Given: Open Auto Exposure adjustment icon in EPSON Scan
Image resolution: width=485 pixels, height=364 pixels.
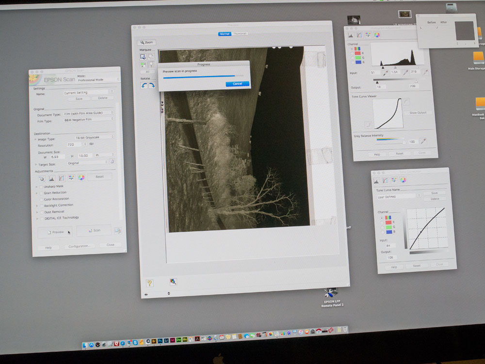Looking at the screenshot, I should [x=42, y=178].
